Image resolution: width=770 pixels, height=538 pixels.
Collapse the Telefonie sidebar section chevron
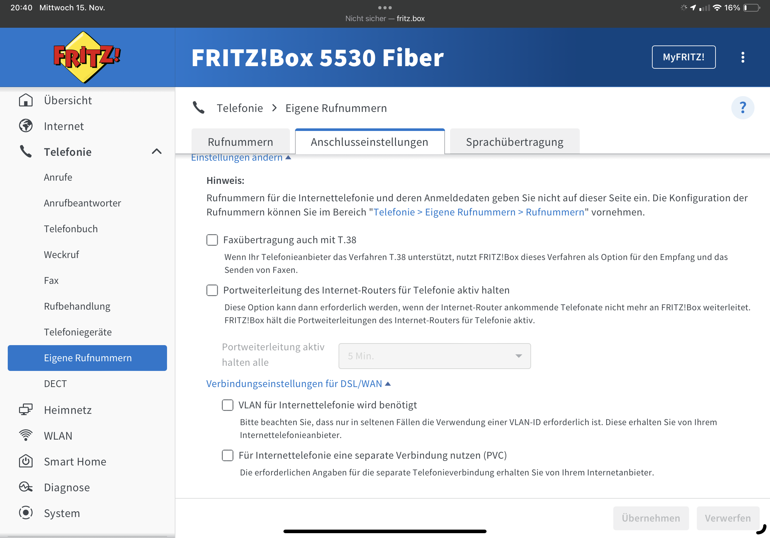pos(157,152)
